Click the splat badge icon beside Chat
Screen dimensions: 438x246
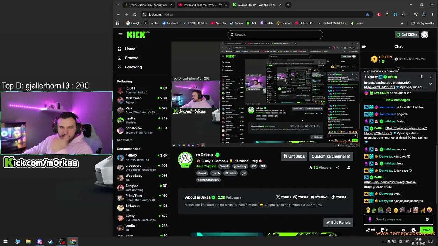(414, 230)
